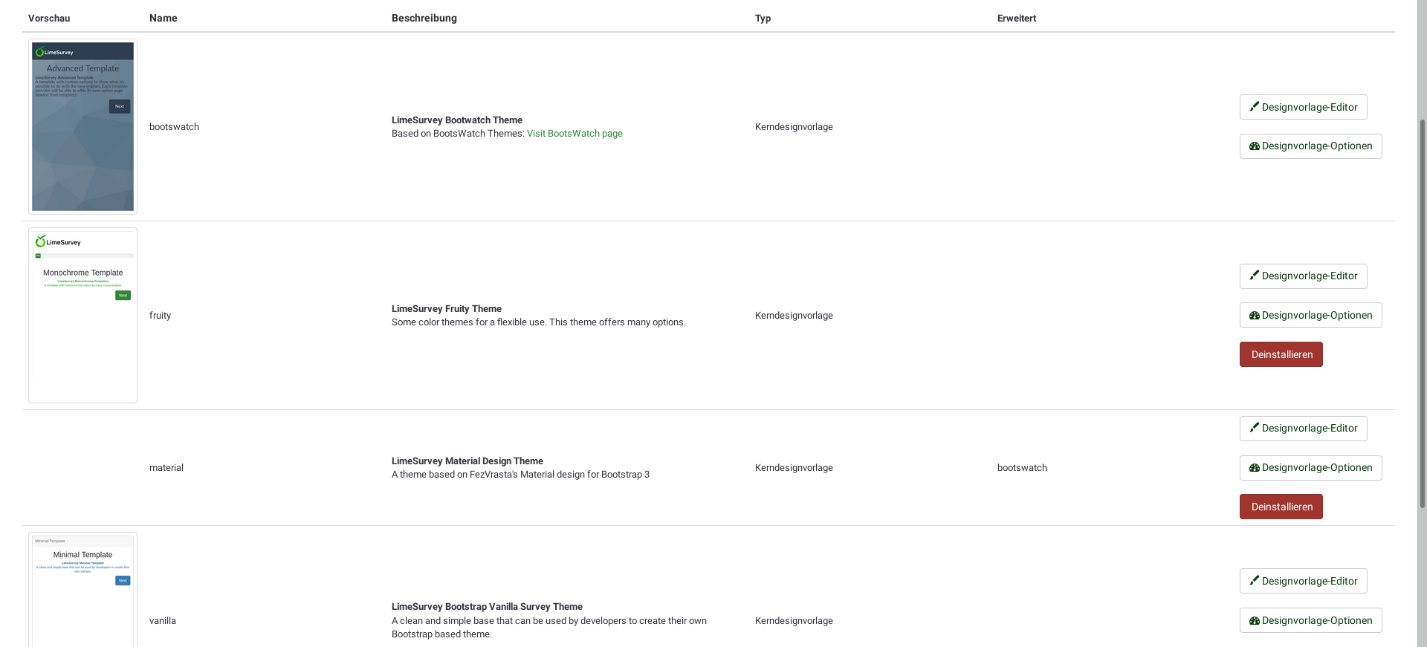
Task: Click the page's vertical scrollbar
Action: [x=1423, y=312]
